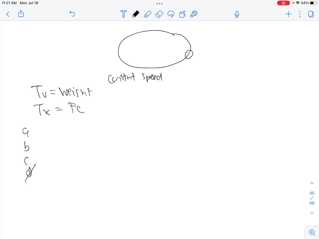Screen dimensions: 319x239
Task: Open the page switcher icon
Action: (312, 14)
